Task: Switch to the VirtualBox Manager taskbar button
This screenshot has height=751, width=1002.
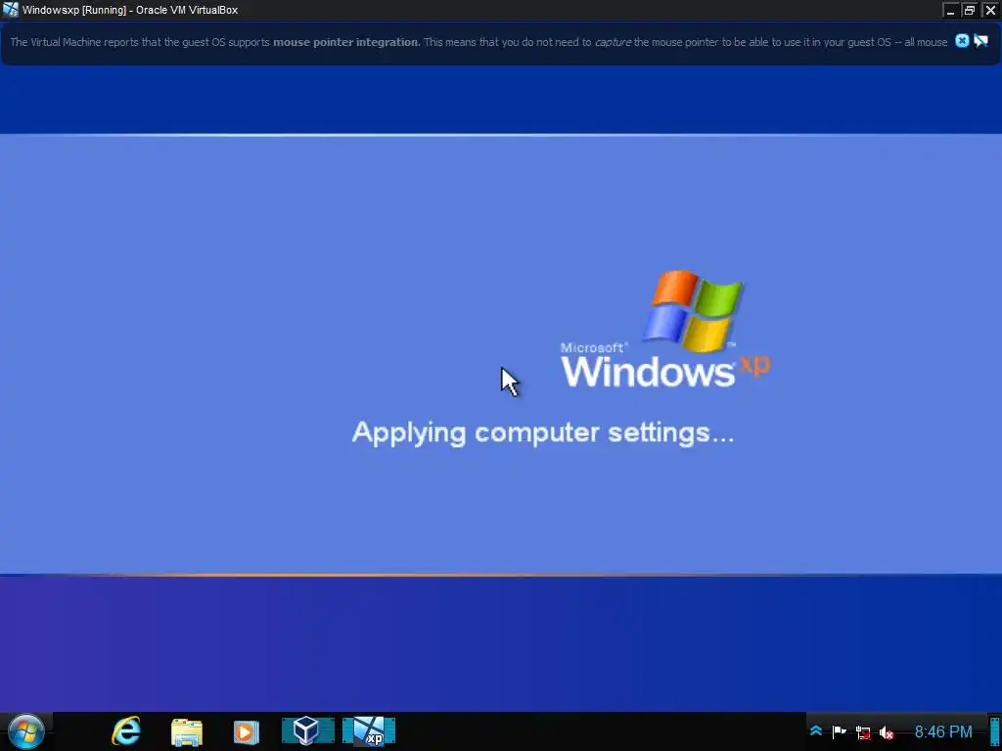Action: (x=308, y=731)
